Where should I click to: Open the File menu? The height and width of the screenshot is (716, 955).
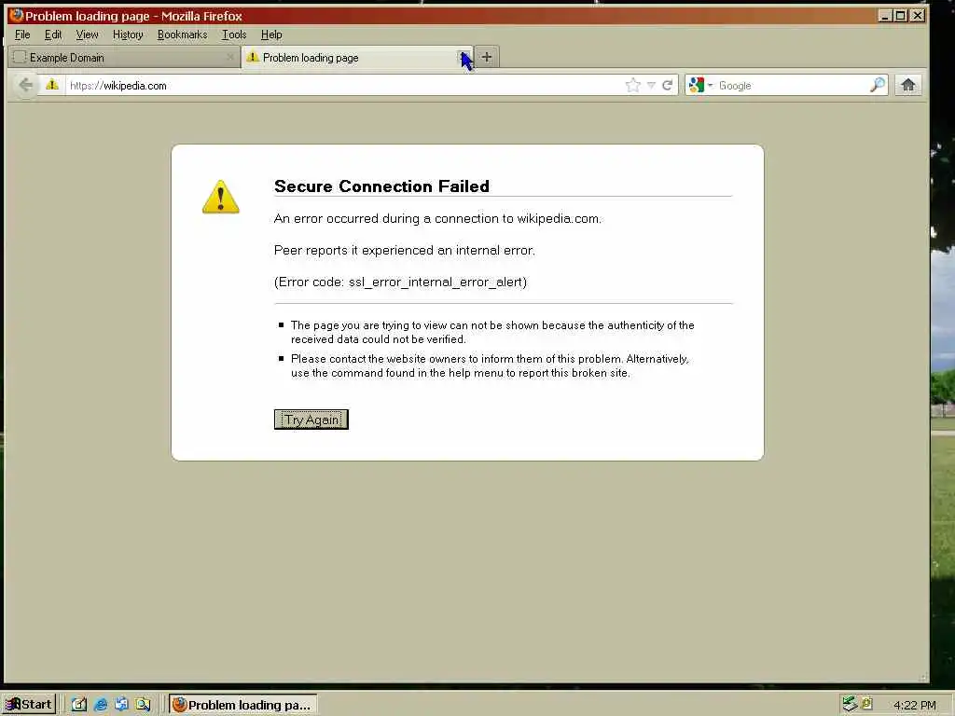22,34
